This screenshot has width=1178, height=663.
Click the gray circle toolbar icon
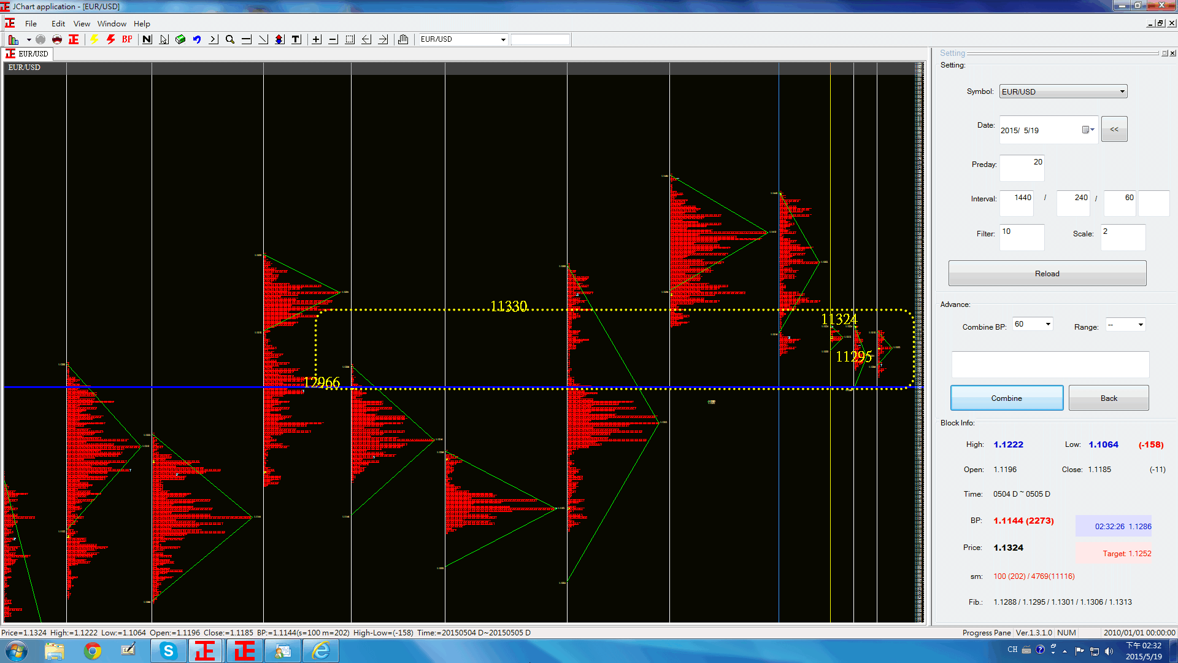pyautogui.click(x=40, y=39)
